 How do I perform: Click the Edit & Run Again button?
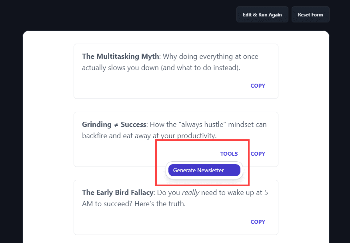coord(262,14)
